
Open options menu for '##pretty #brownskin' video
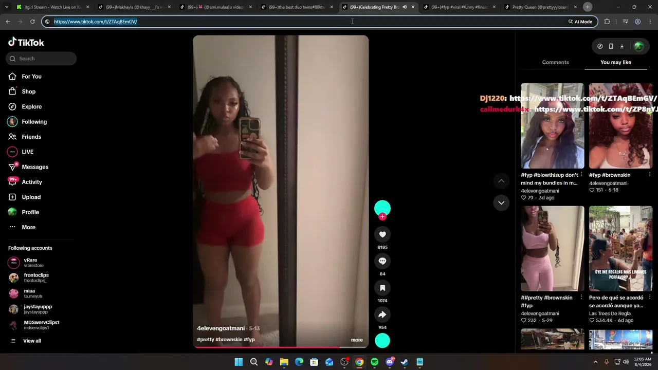(x=581, y=298)
